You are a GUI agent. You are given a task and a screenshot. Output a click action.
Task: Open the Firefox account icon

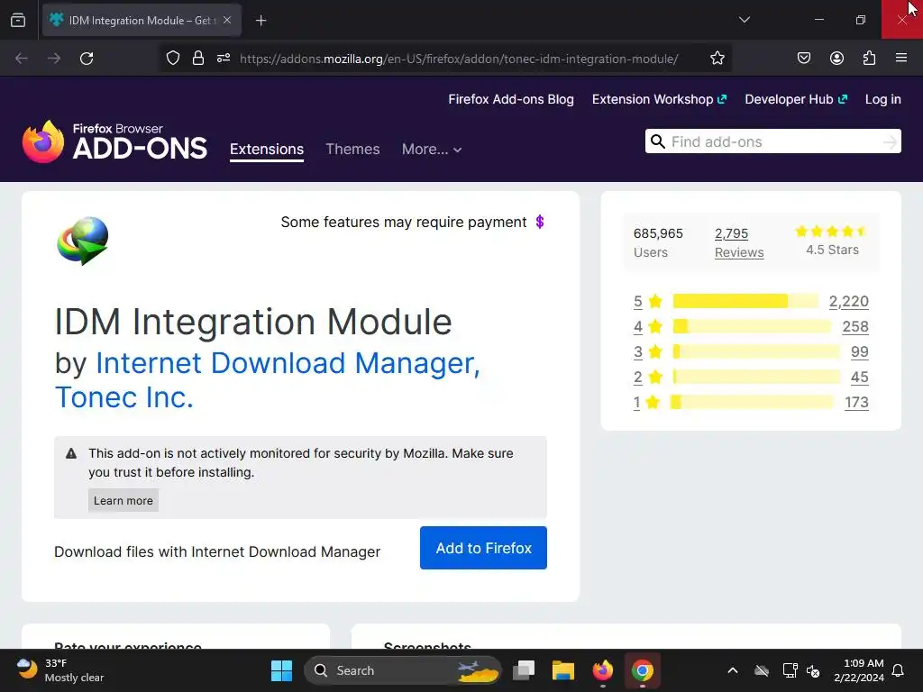tap(836, 59)
